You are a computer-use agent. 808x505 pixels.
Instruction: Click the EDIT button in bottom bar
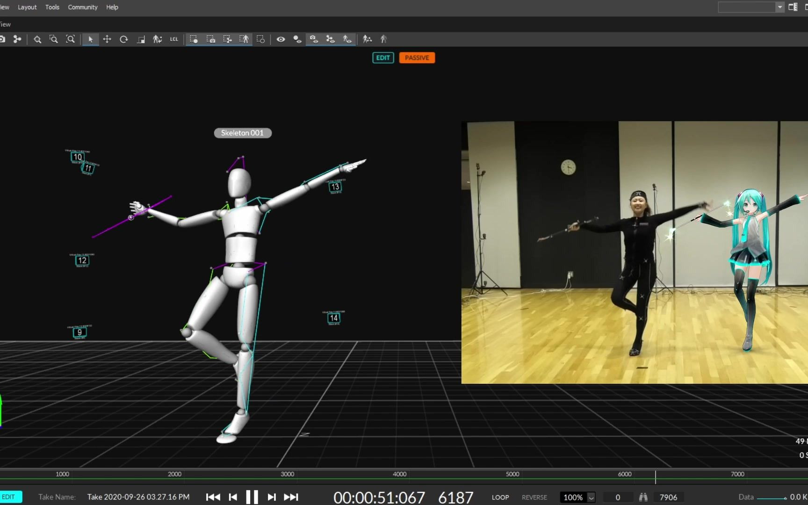click(x=10, y=497)
